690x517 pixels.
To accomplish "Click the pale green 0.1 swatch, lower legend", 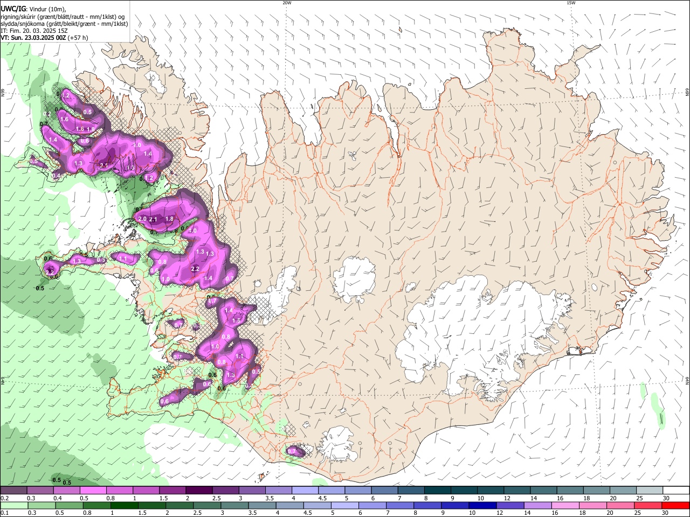I will point(15,505).
